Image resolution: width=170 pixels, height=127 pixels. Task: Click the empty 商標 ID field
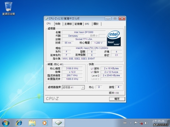102,36
